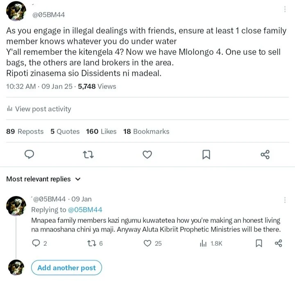Screen dimensions: 295x281
Task: Repost the main post
Action: tap(88, 154)
